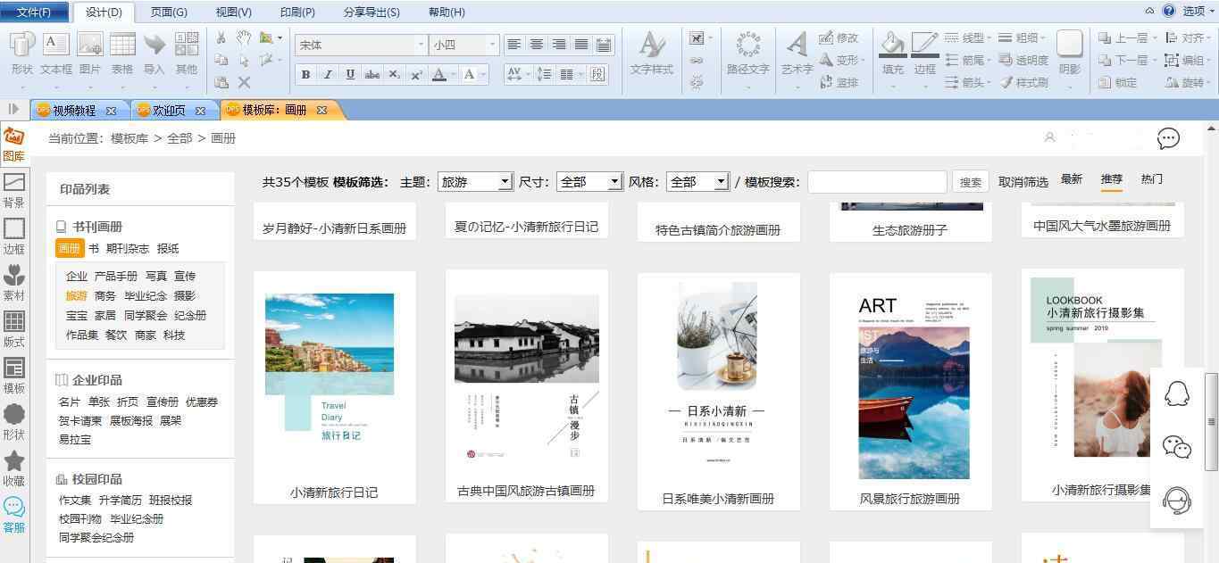Viewport: 1219px width, 563px height.
Task: Open 客服 customer service in sidebar
Action: (13, 515)
